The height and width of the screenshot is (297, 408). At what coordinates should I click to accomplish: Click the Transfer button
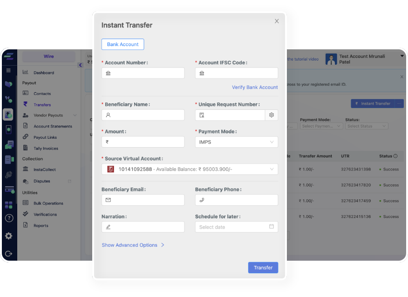tap(263, 268)
